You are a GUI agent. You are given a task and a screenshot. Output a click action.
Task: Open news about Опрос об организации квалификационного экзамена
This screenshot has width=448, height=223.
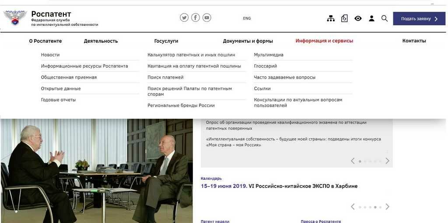[x=286, y=126]
